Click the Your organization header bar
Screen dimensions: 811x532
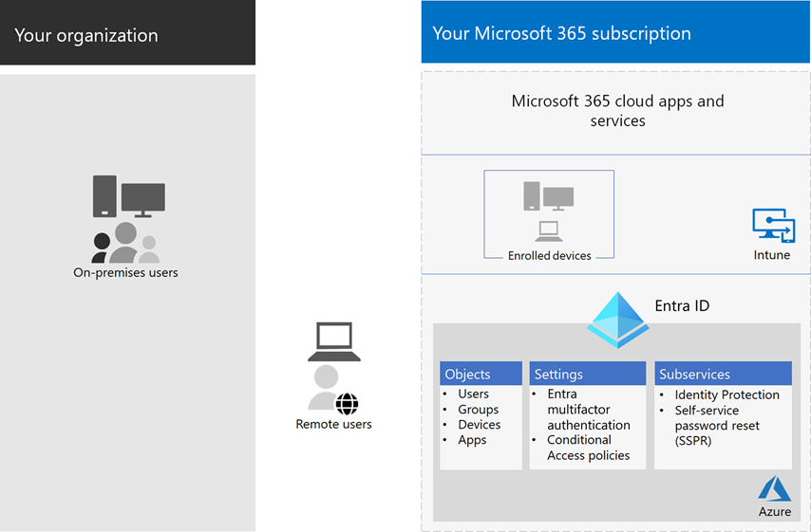tap(127, 33)
